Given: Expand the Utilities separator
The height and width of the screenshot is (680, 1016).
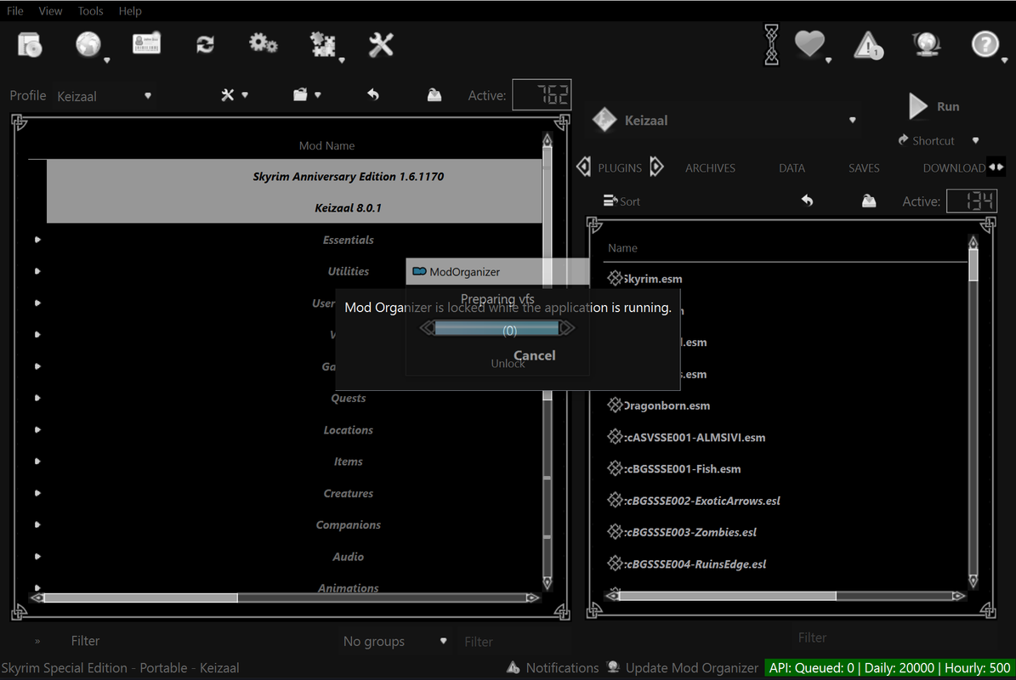Looking at the screenshot, I should (37, 271).
